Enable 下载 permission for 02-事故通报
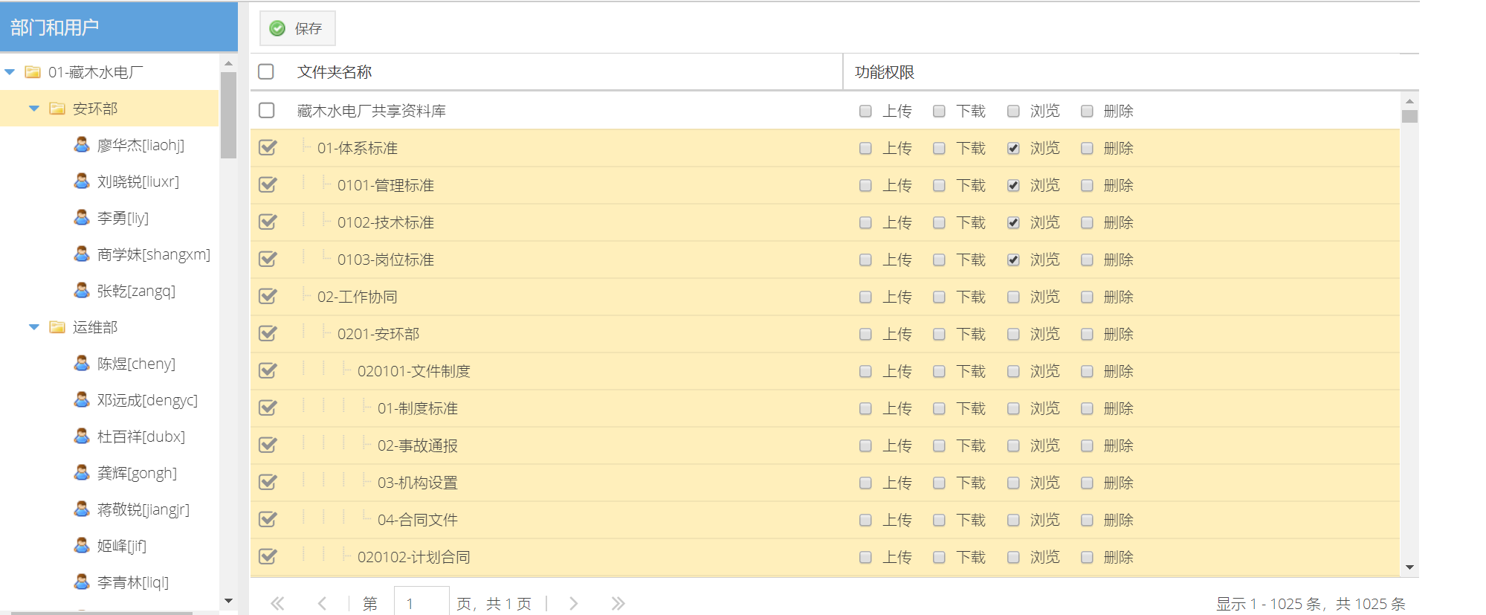Image resolution: width=1486 pixels, height=615 pixels. click(x=939, y=445)
